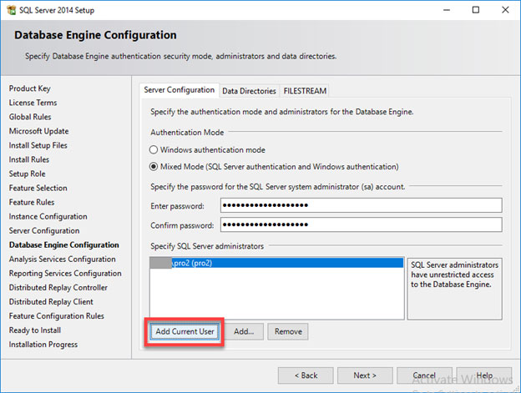Click the Remove button
The image size is (521, 393).
pyautogui.click(x=288, y=331)
